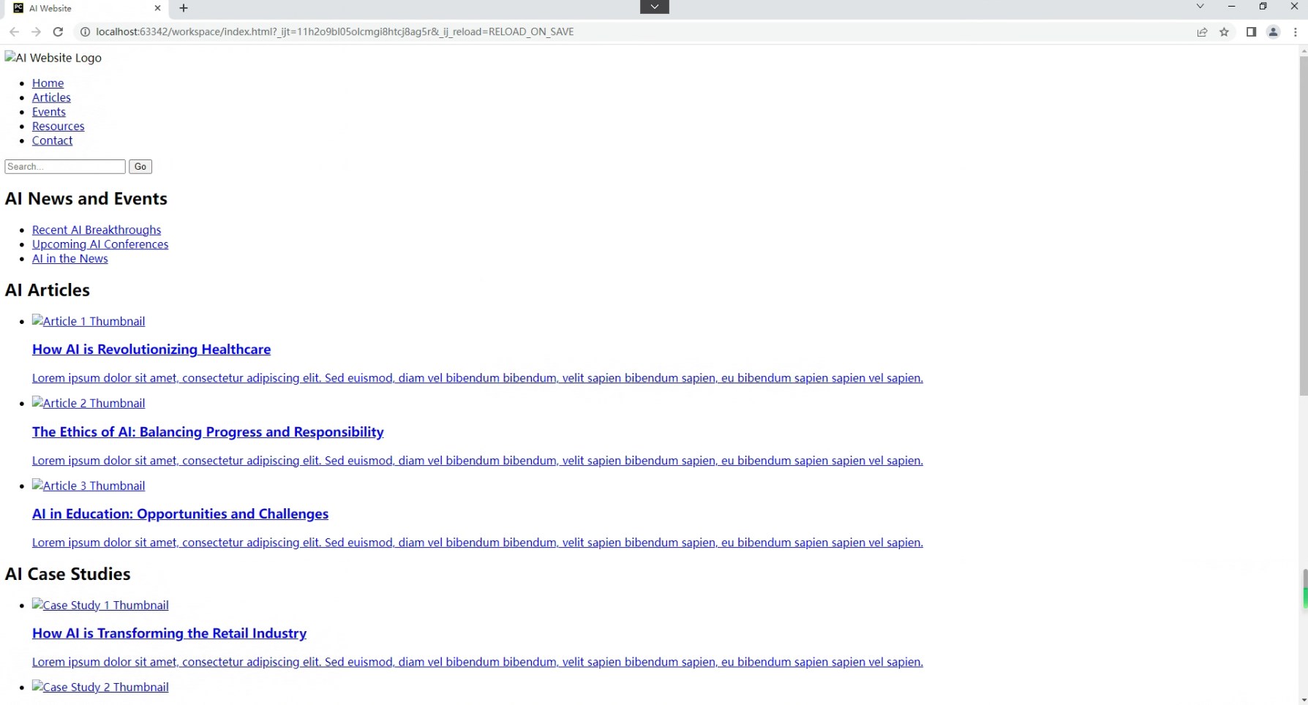The image size is (1308, 705).
Task: Click the AI News and Events heading
Action: pyautogui.click(x=86, y=199)
